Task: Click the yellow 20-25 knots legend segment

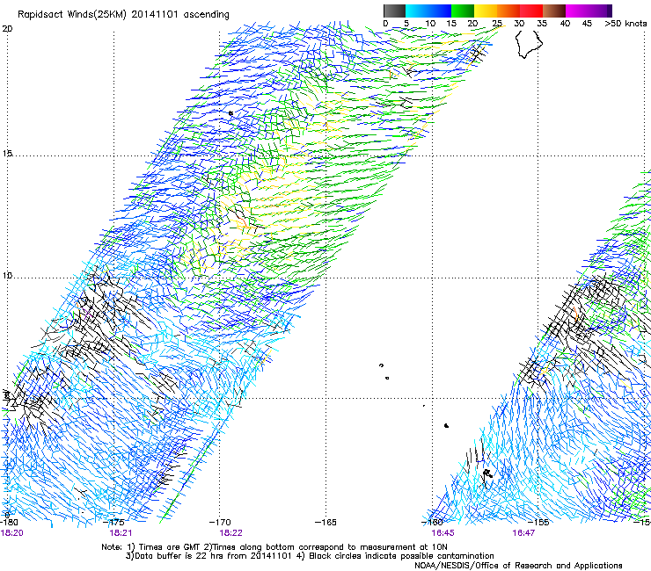Action: [x=486, y=11]
